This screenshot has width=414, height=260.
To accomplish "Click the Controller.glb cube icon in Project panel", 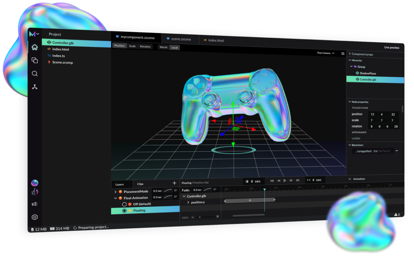I will click(49, 42).
